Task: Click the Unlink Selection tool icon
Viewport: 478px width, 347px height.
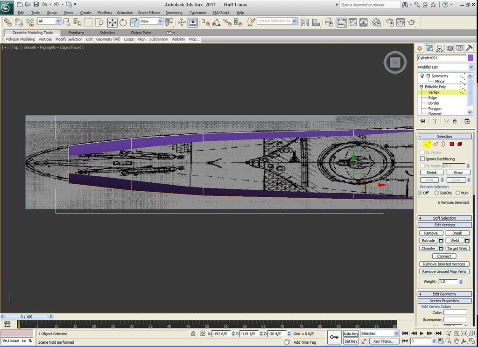Action: [19, 22]
